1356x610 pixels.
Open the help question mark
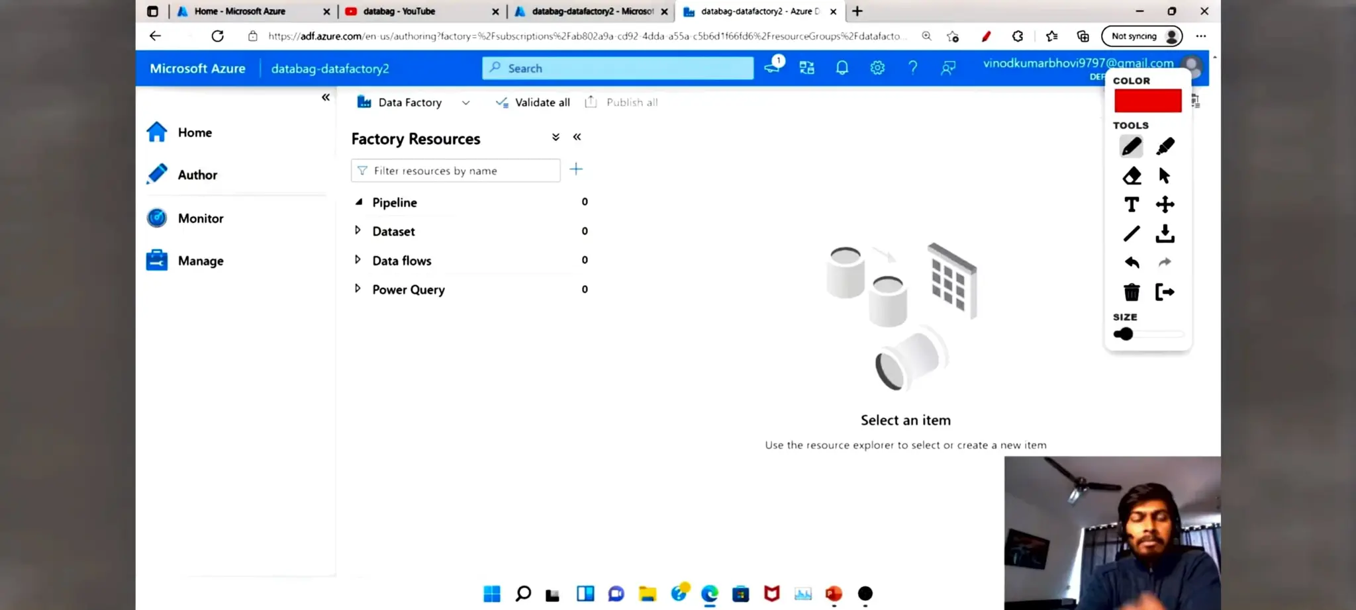pos(912,68)
